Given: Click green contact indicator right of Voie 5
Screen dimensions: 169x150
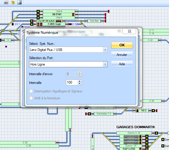Looking at the screenshot, I should coord(77,17).
